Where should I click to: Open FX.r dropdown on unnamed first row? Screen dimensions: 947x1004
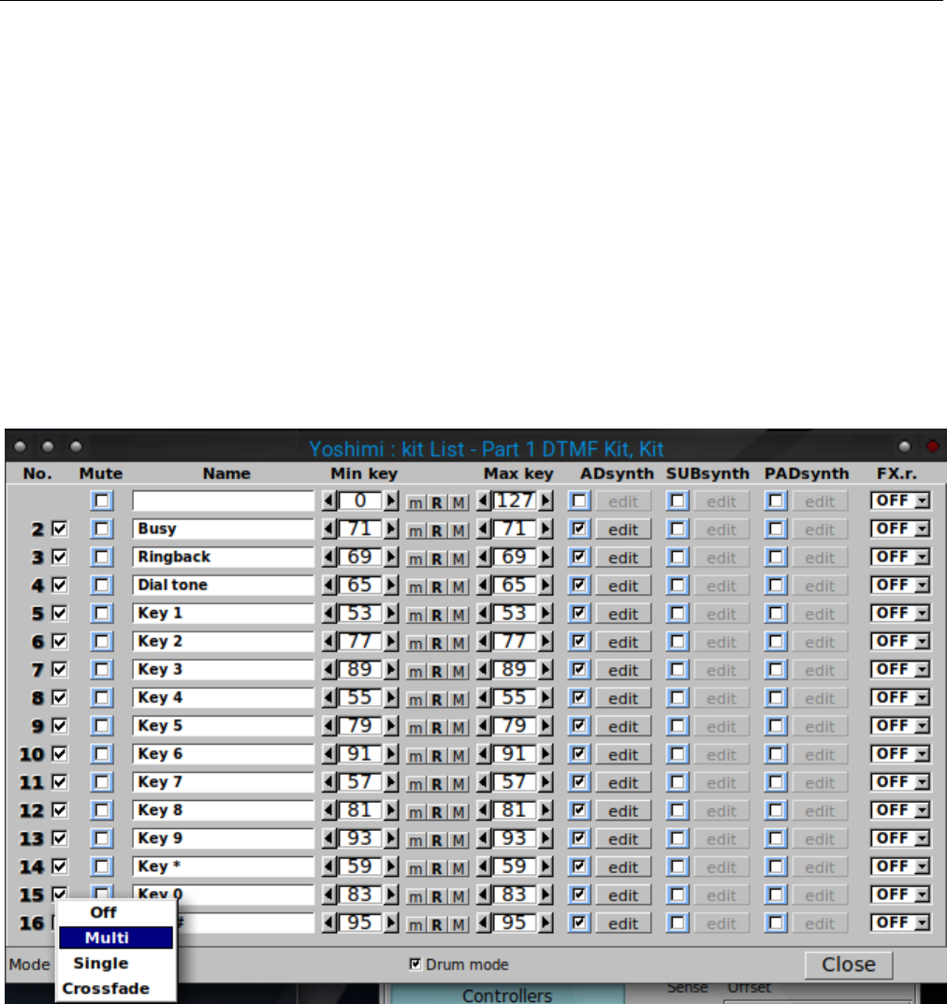pos(899,501)
